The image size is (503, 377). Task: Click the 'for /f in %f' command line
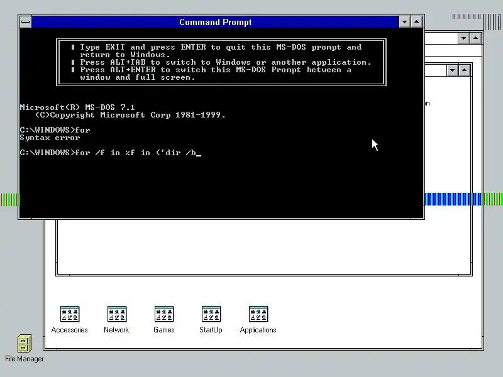[x=111, y=153]
